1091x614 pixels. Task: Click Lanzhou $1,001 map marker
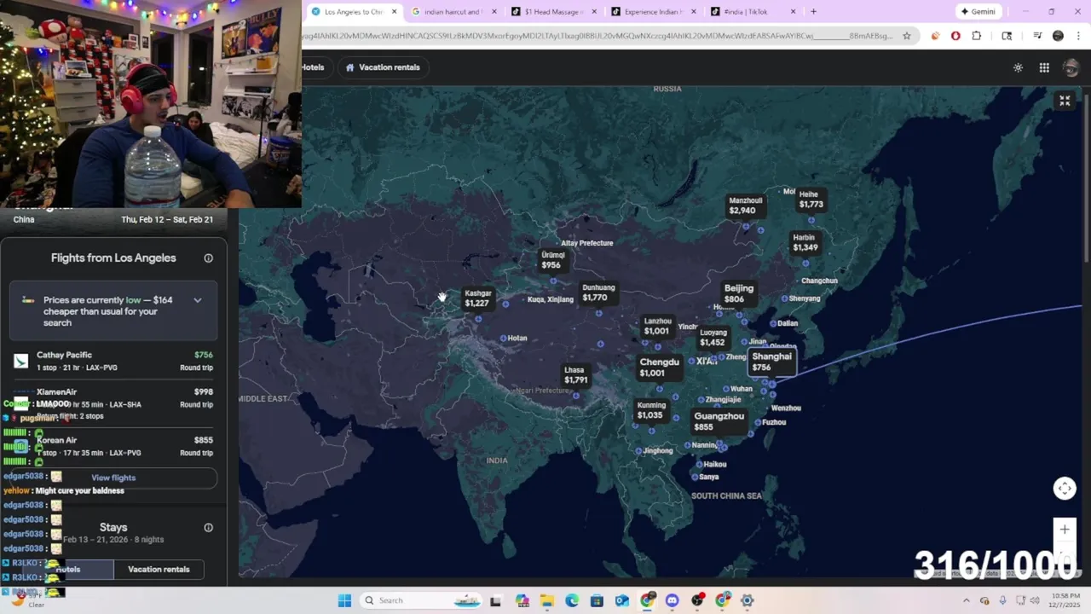657,326
